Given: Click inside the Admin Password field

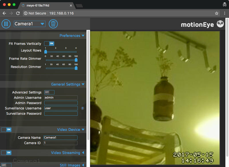Looking at the screenshot, I should pyautogui.click(x=61, y=103).
